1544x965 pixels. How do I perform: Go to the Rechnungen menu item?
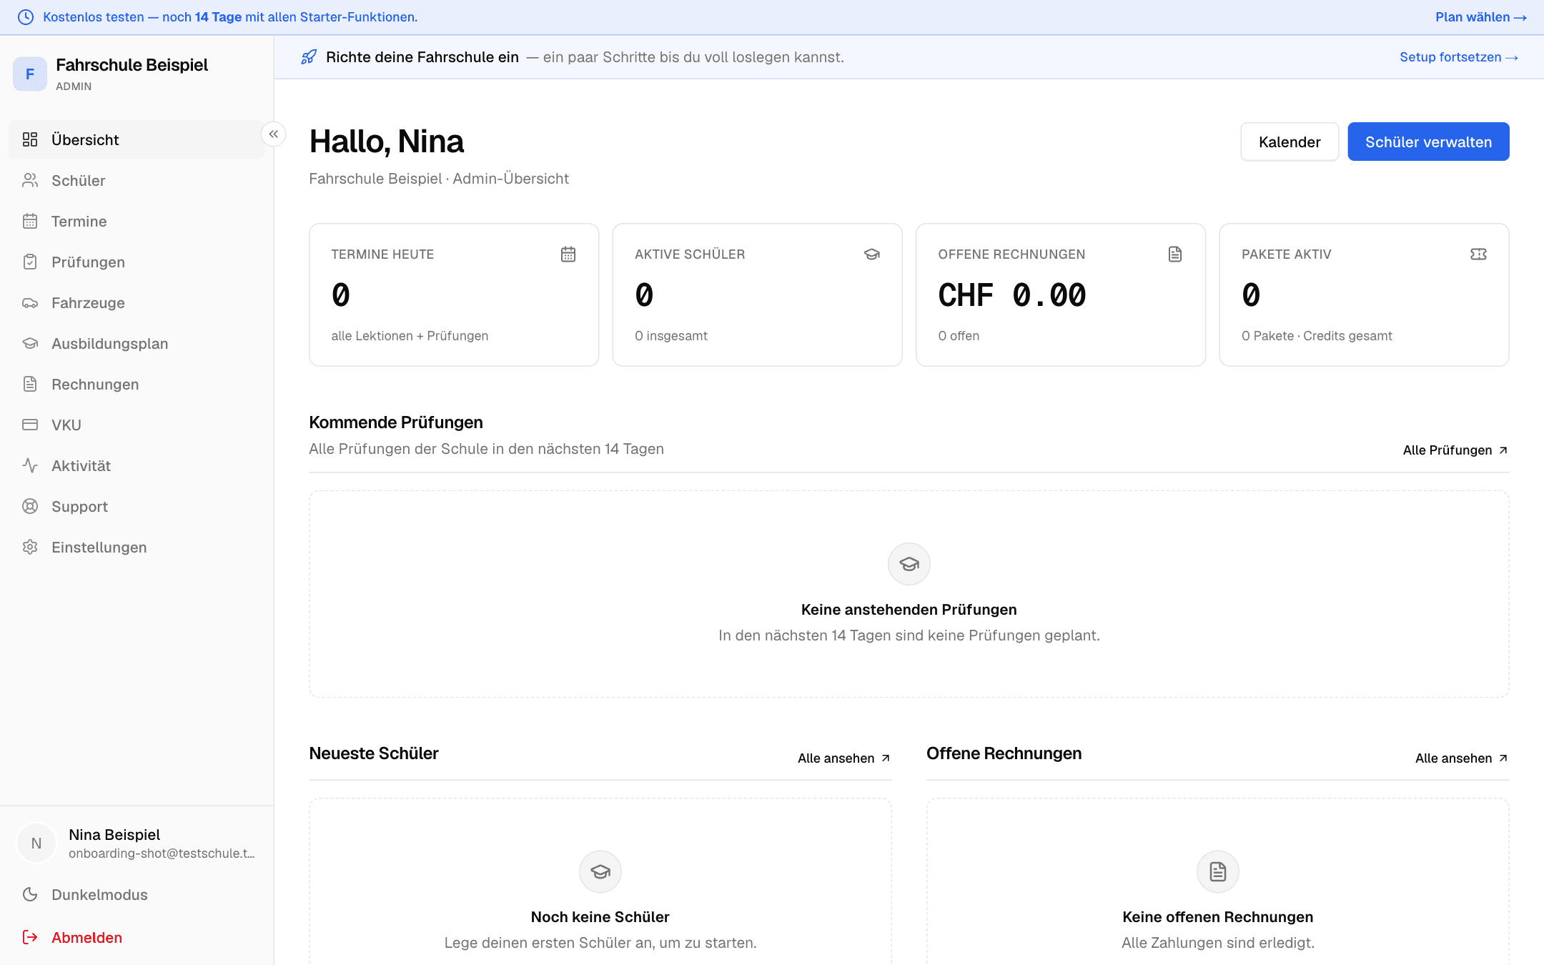pyautogui.click(x=137, y=384)
